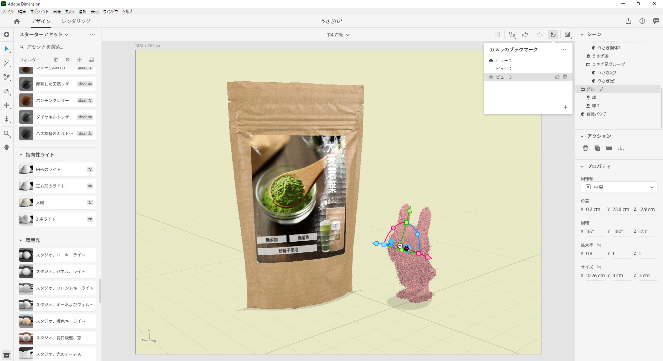Screen dimensions: 663x361
Task: Click the duplicate icon in アクション
Action: click(597, 148)
